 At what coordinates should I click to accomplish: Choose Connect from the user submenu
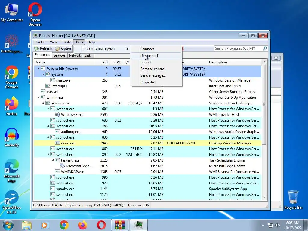156,49
